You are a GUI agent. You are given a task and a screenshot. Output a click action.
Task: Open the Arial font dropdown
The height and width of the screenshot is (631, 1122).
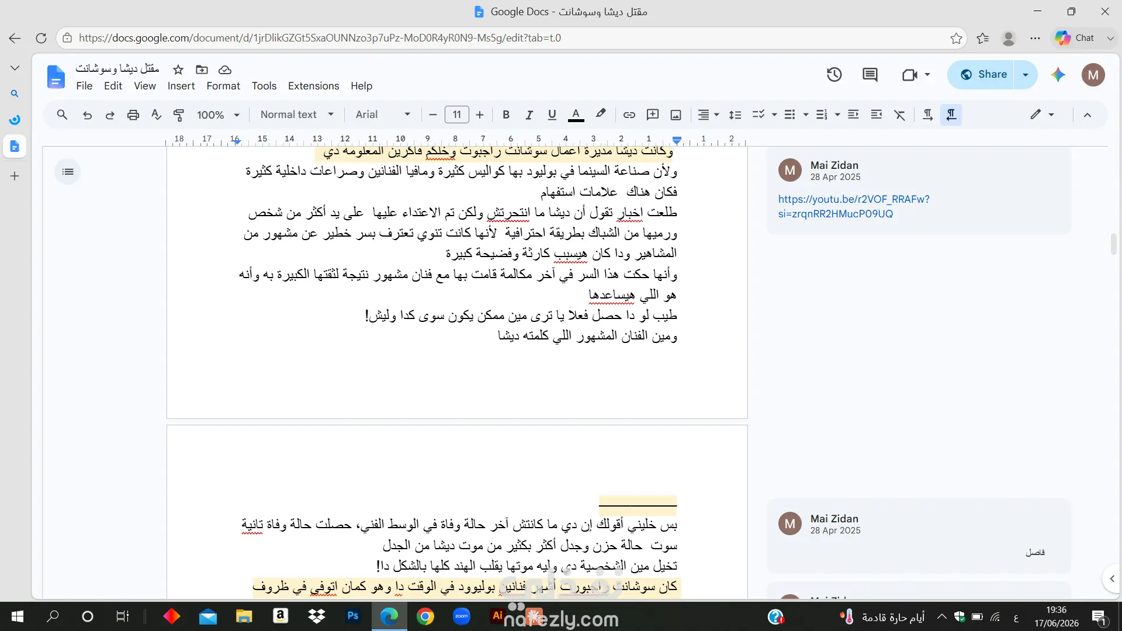pos(383,115)
